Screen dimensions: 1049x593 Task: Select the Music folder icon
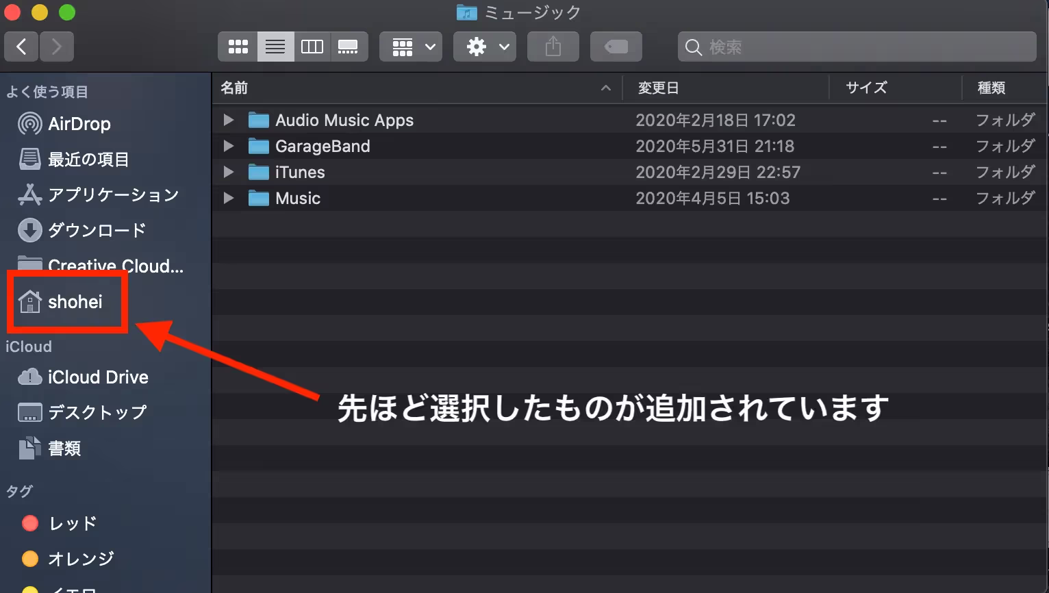point(258,199)
